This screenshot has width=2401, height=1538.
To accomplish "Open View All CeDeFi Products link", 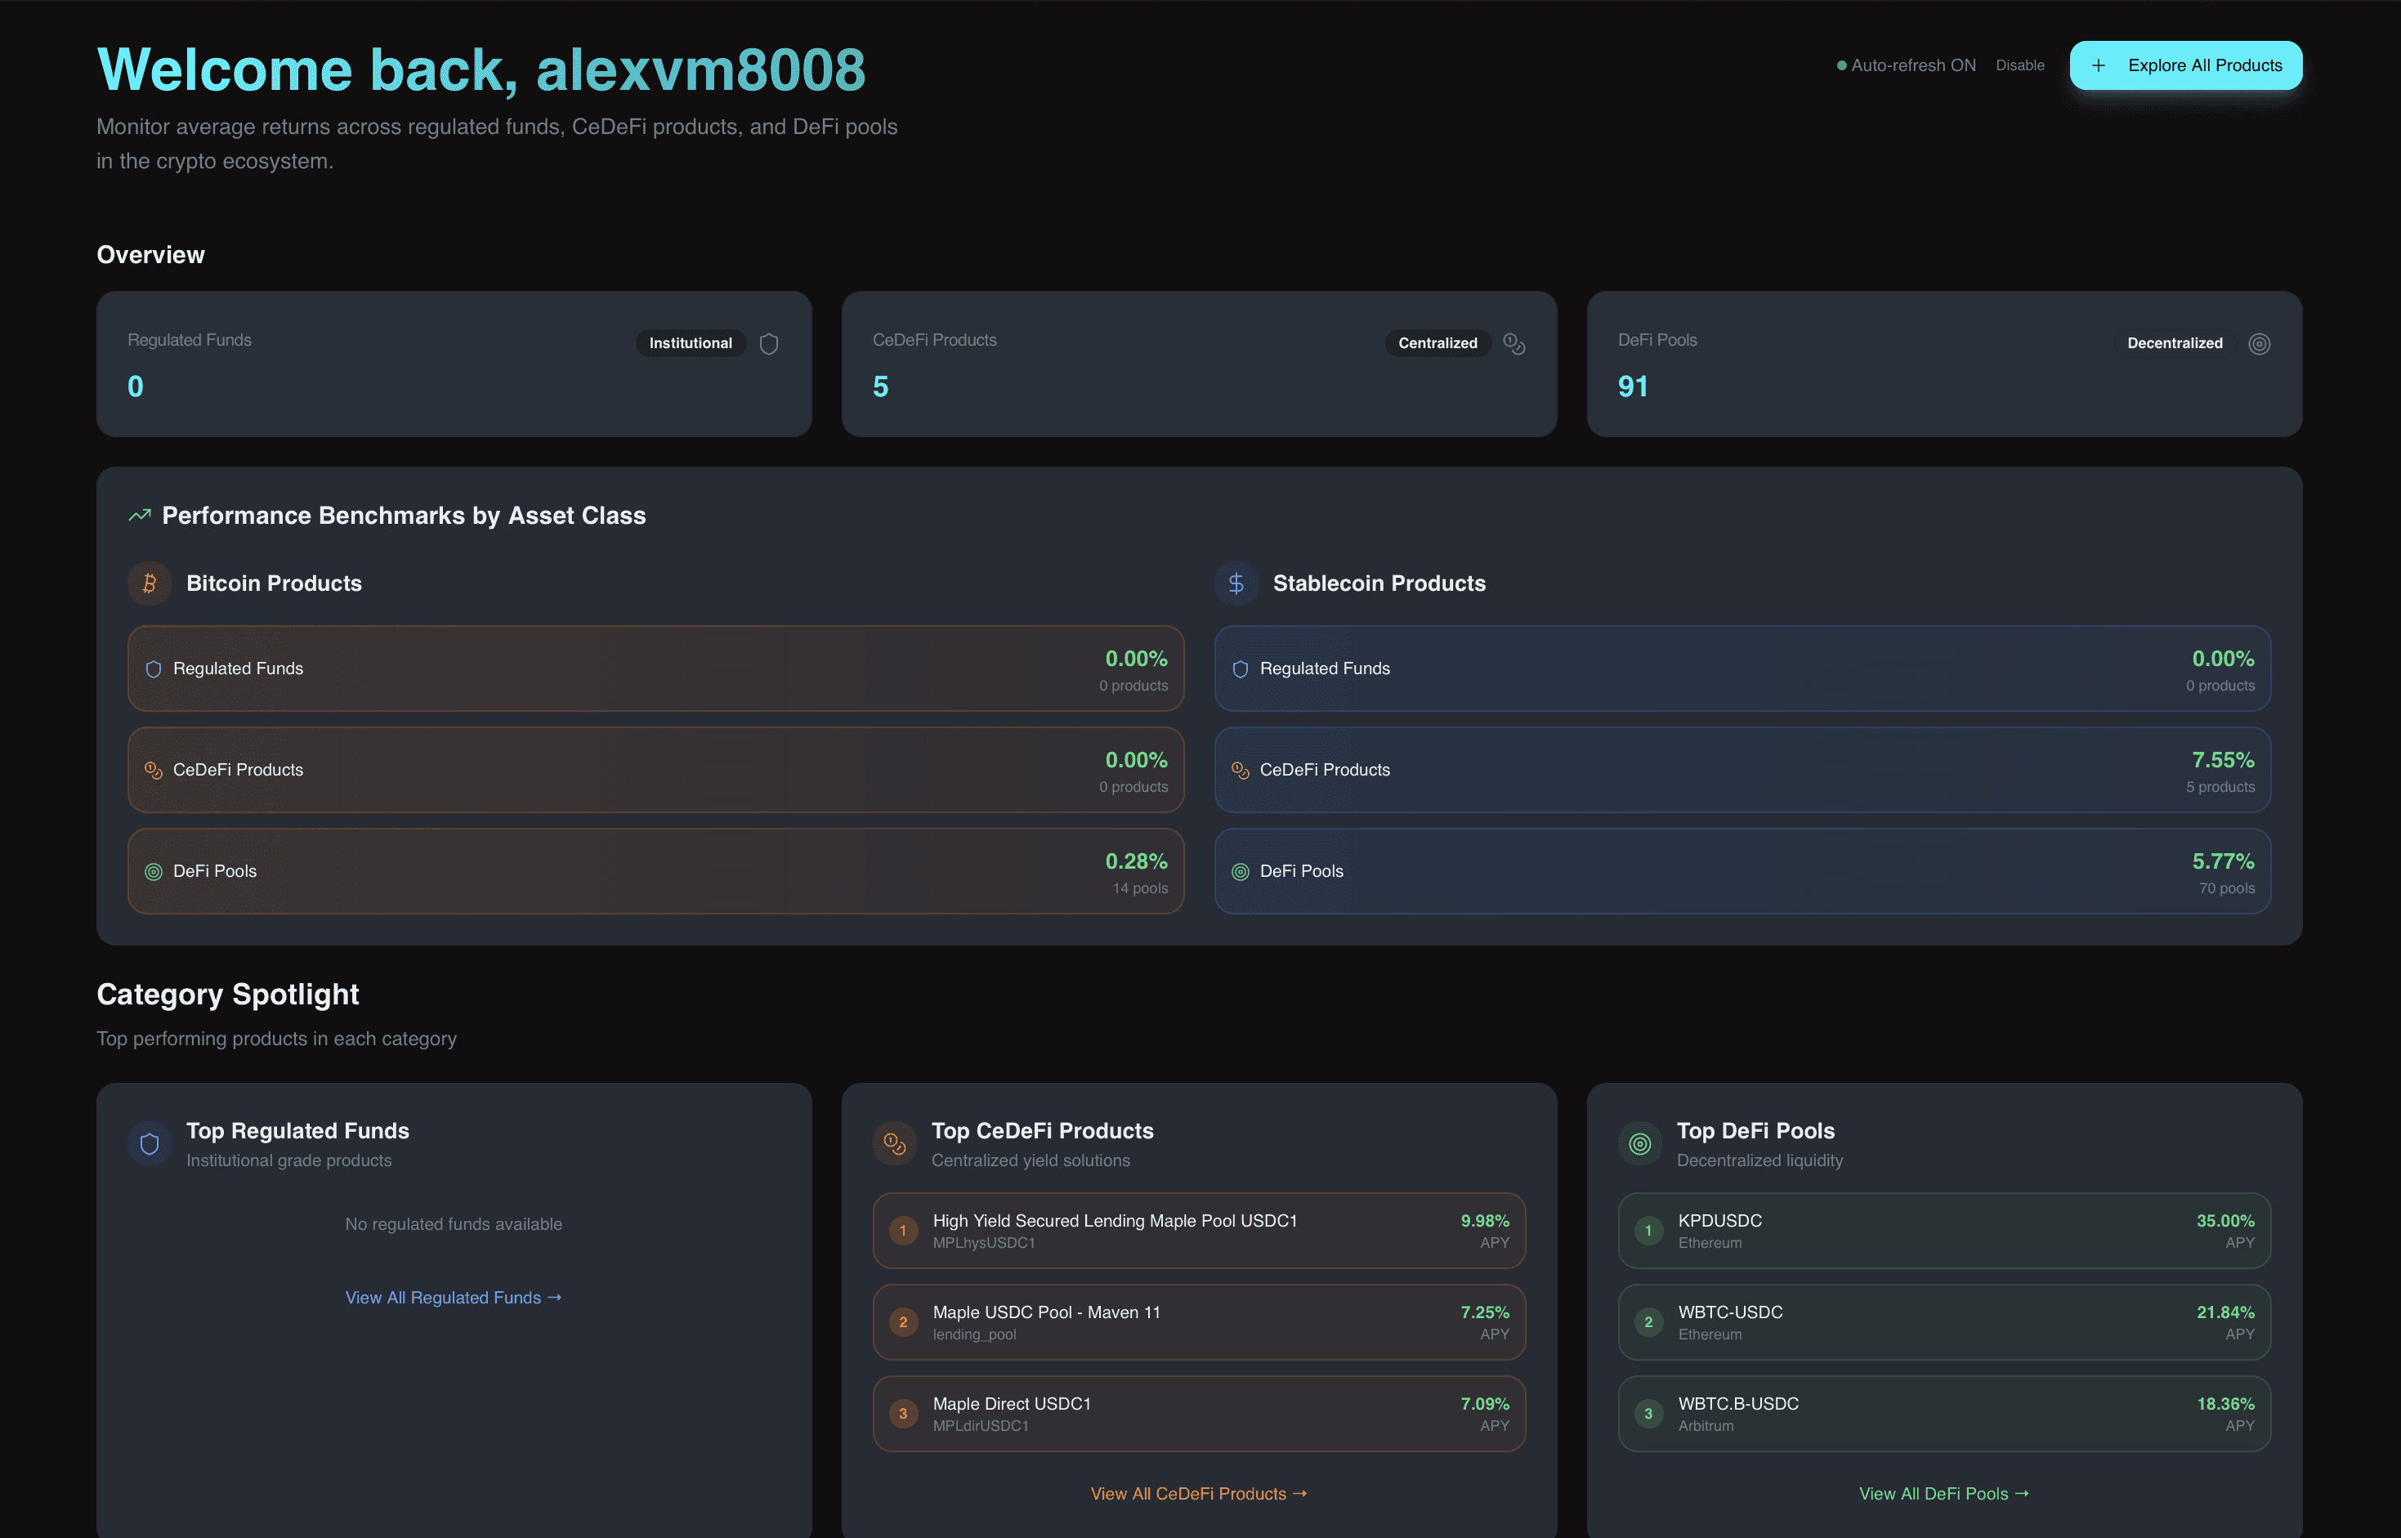I will (1199, 1494).
